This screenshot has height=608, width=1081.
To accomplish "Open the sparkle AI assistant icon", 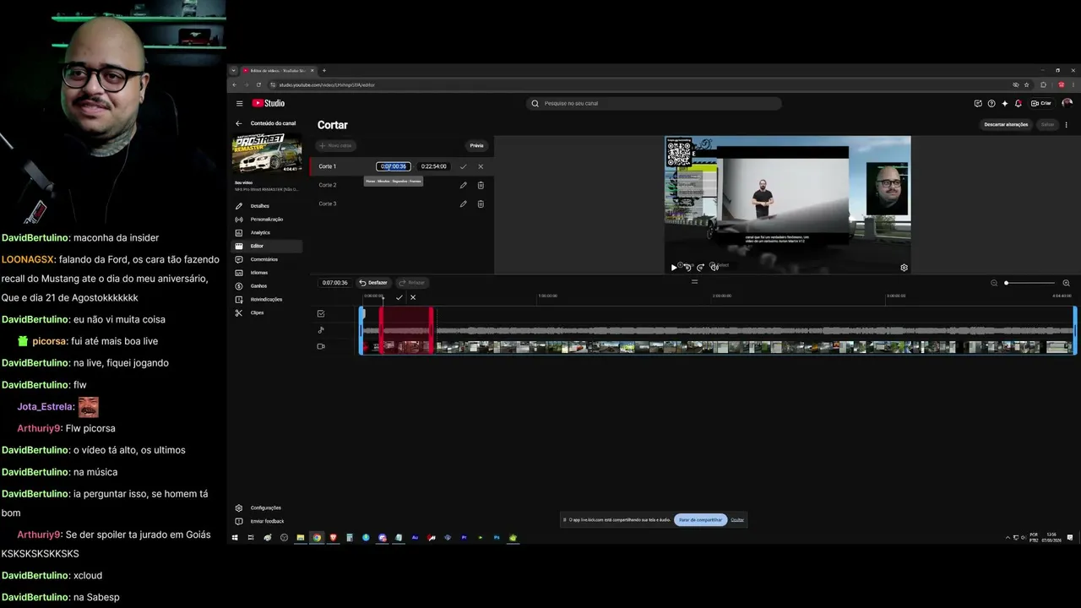I will [x=1004, y=103].
